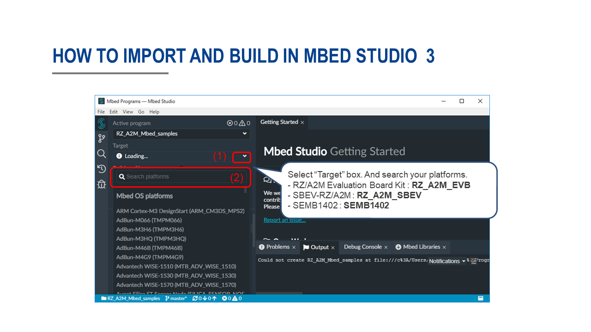
Task: Close the Output panel tab
Action: pyautogui.click(x=333, y=247)
